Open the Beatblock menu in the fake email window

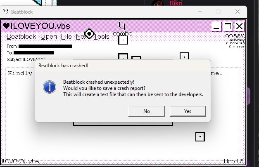pos(21,36)
